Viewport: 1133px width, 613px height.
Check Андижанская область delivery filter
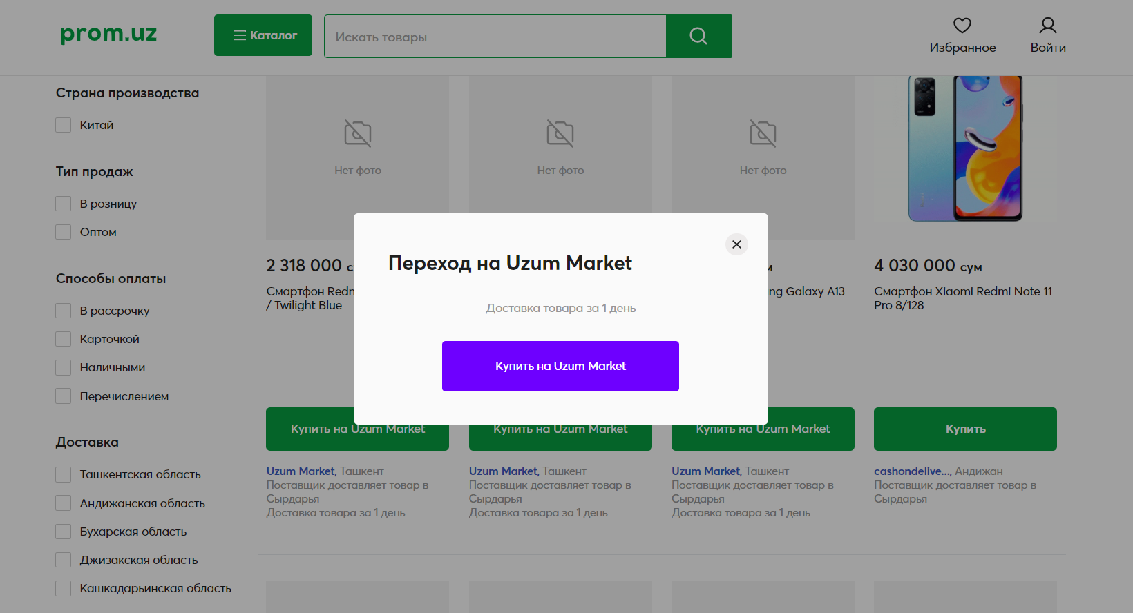pyautogui.click(x=64, y=503)
